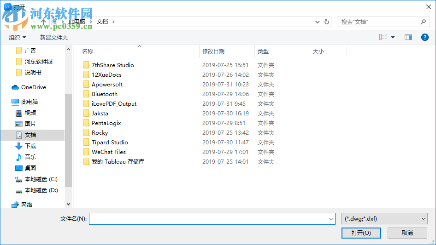Click the 视频 film icon
Image resolution: width=436 pixels, height=245 pixels.
[x=18, y=113]
